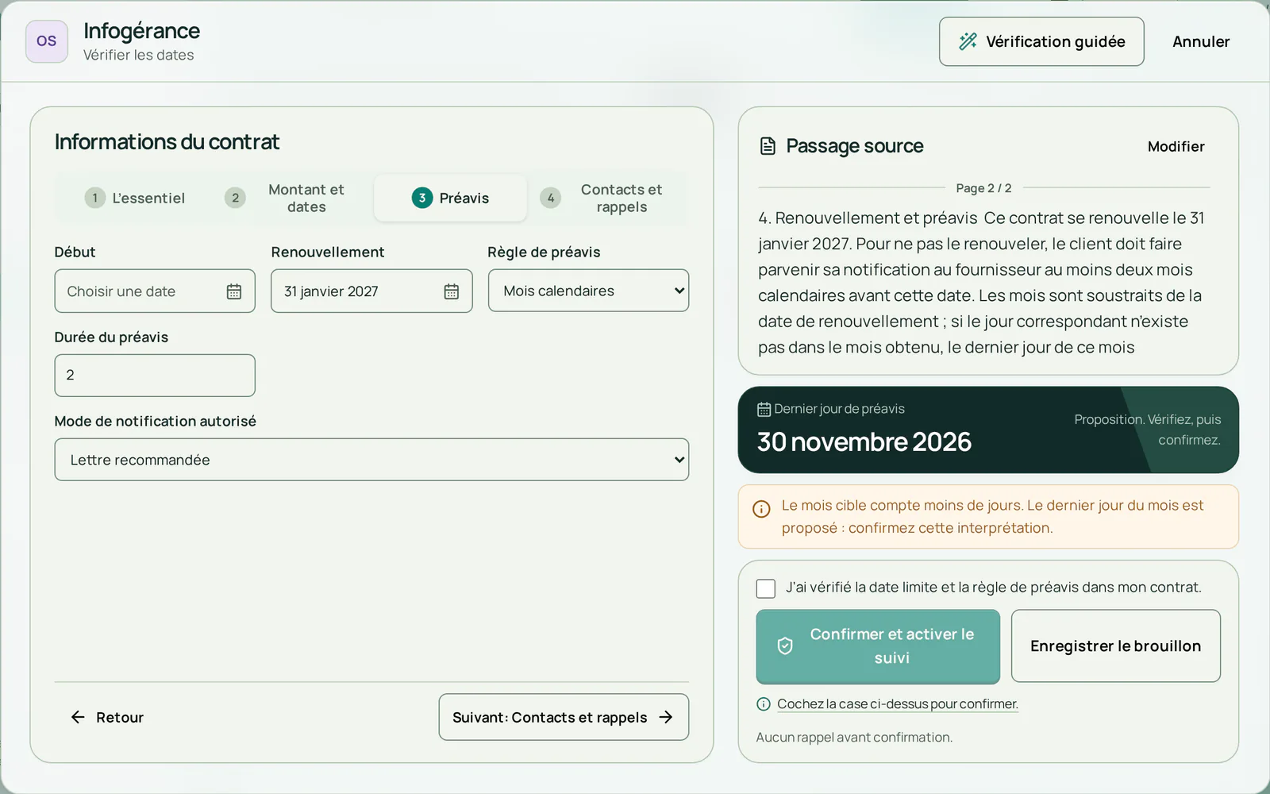Click the magic wand icon in Vérification guidée

[968, 41]
